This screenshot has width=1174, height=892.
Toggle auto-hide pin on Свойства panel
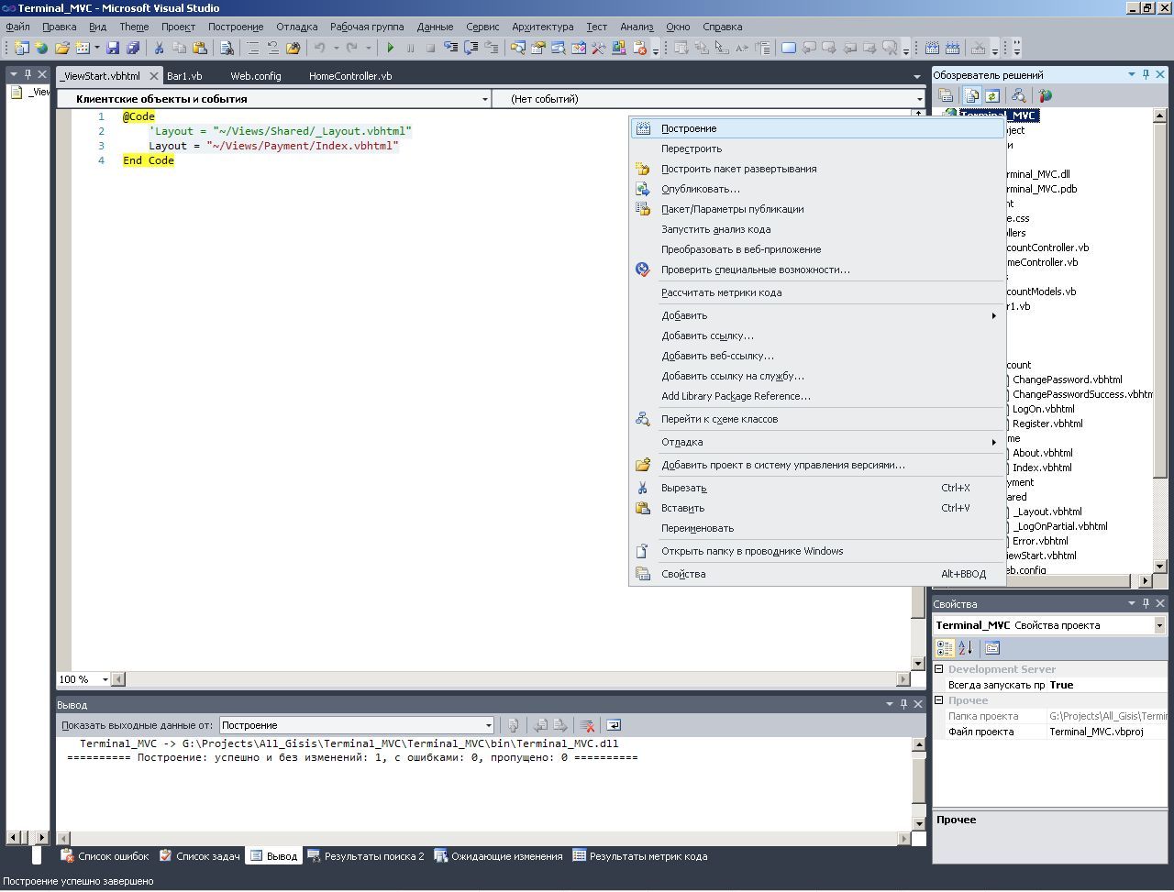[x=1146, y=603]
